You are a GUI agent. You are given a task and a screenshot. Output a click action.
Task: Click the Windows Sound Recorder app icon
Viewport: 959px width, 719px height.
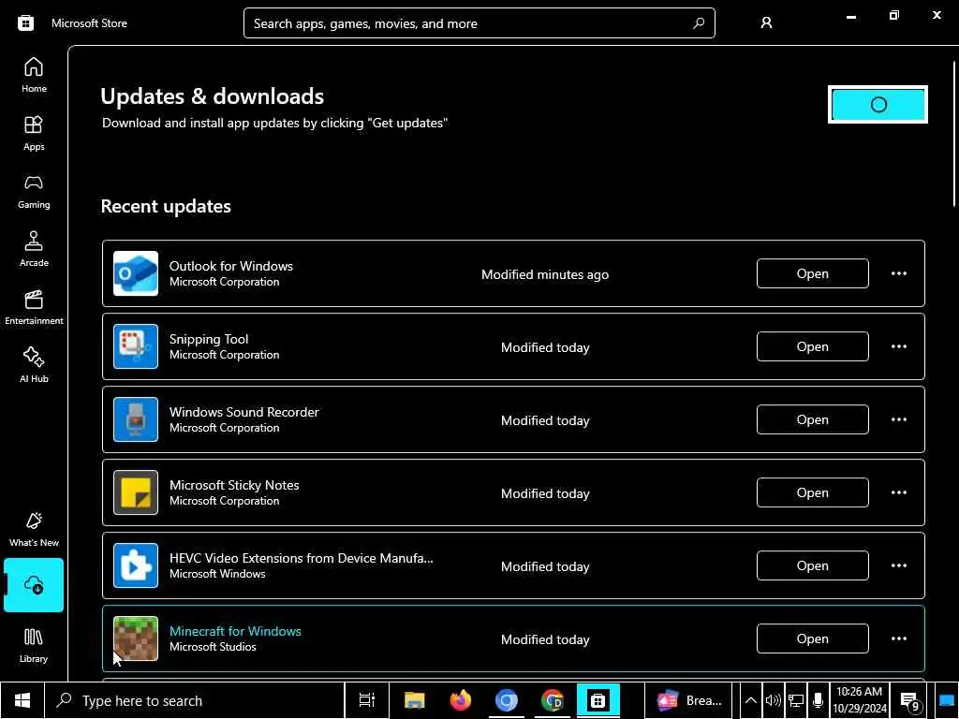(136, 419)
